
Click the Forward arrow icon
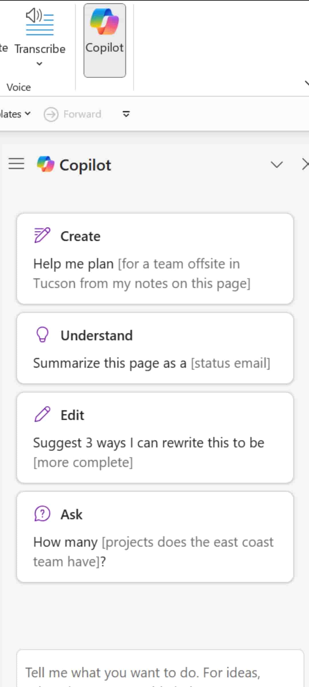pyautogui.click(x=51, y=114)
